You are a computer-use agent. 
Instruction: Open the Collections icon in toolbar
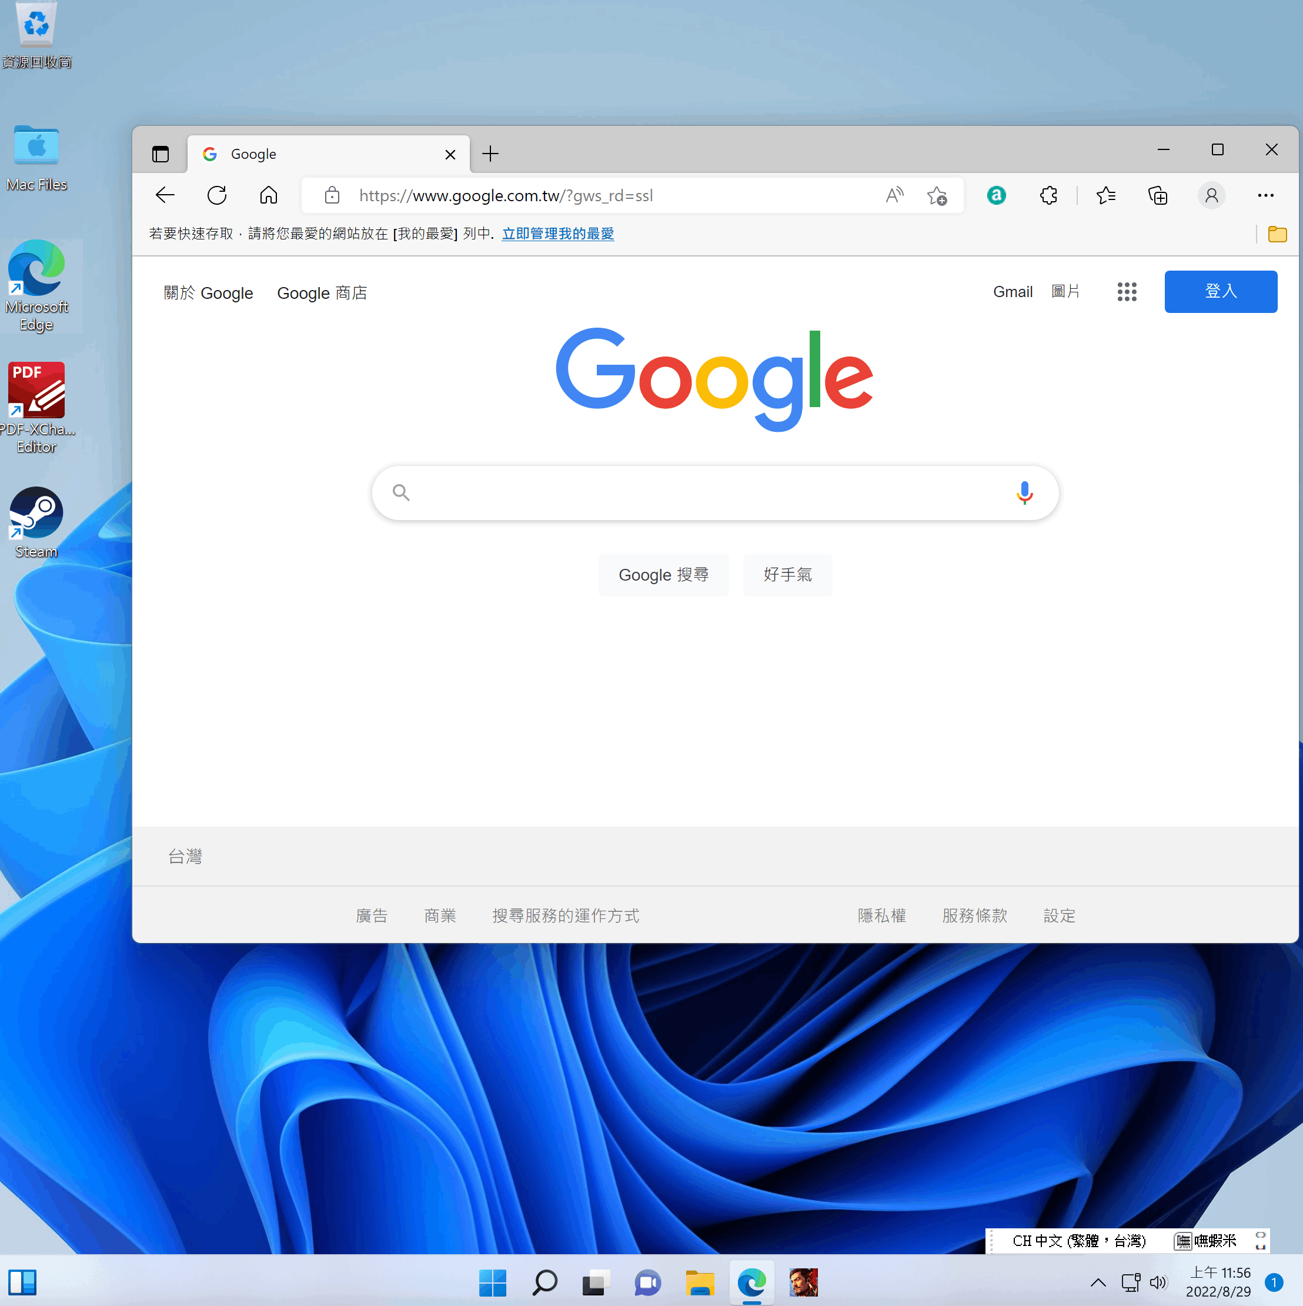(1158, 195)
